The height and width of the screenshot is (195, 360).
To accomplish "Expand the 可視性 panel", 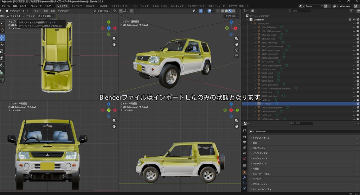I will 304,169.
